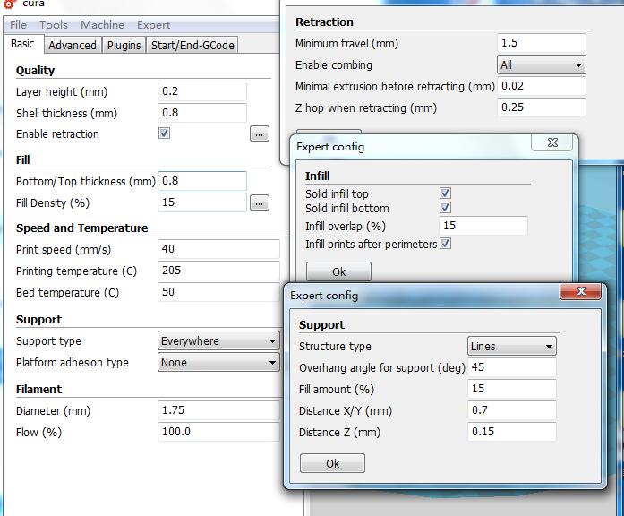Close the Support Expert config dialog
624x516 pixels.
(x=581, y=291)
